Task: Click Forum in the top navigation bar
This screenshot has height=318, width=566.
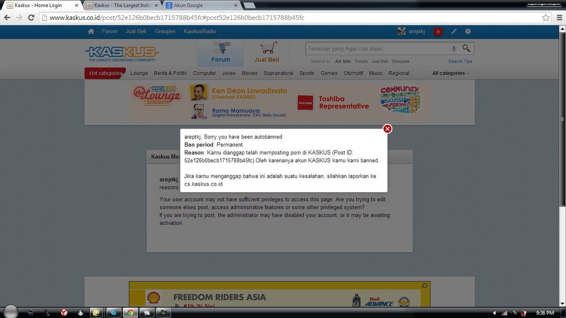Action: click(x=110, y=31)
